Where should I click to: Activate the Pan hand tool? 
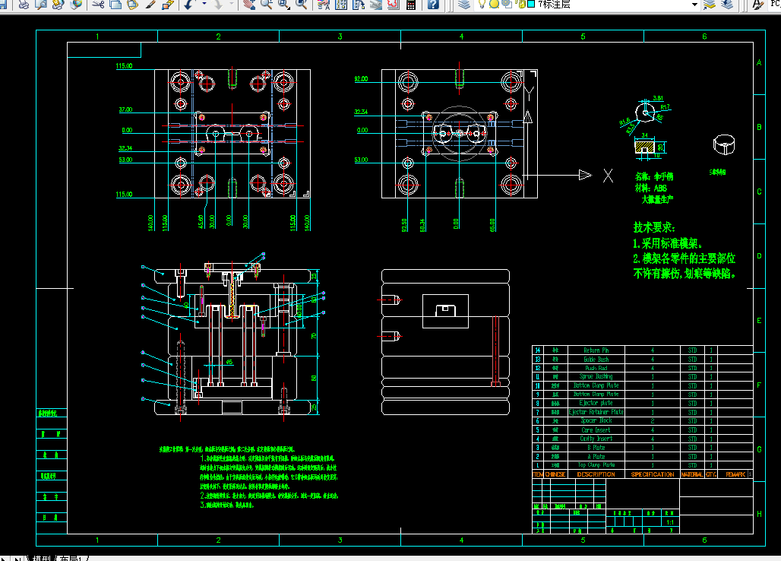click(x=249, y=5)
